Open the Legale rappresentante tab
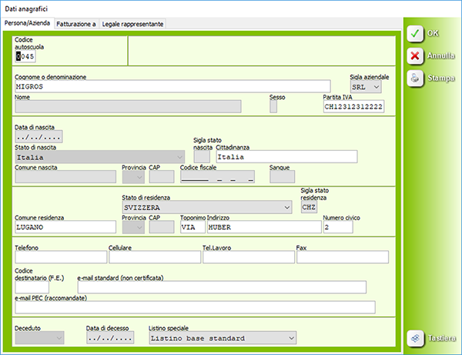This screenshot has width=462, height=355. pos(132,24)
